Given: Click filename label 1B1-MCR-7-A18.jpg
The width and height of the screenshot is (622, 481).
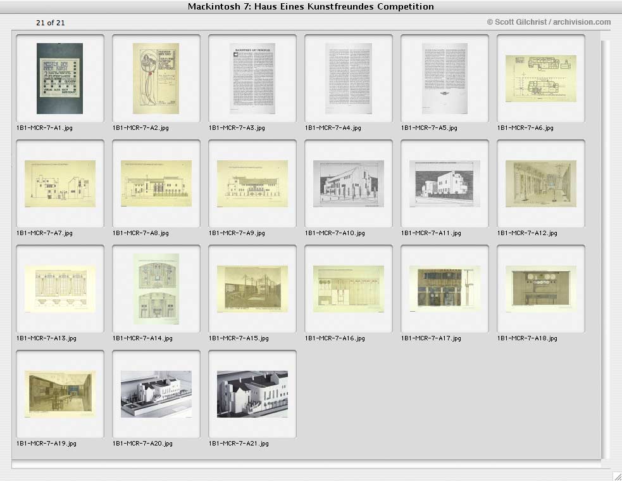Looking at the screenshot, I should (528, 338).
